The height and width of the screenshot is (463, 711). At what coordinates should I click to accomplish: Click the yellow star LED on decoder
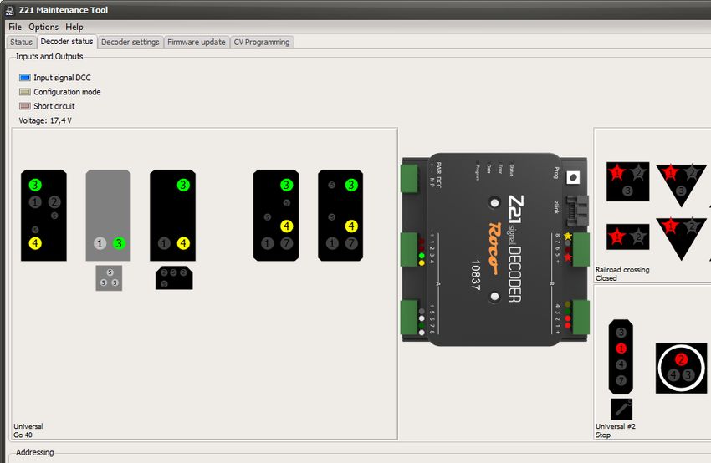pyautogui.click(x=568, y=236)
